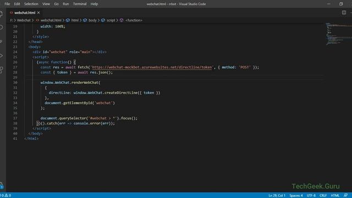Open the Run menu

coord(66,4)
